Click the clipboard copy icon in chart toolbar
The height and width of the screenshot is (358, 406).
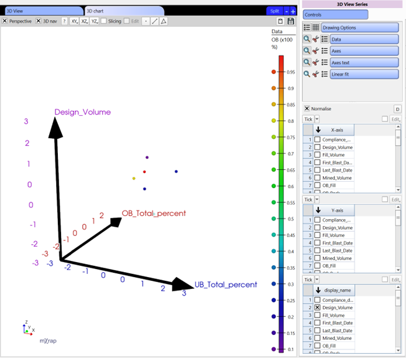281,21
